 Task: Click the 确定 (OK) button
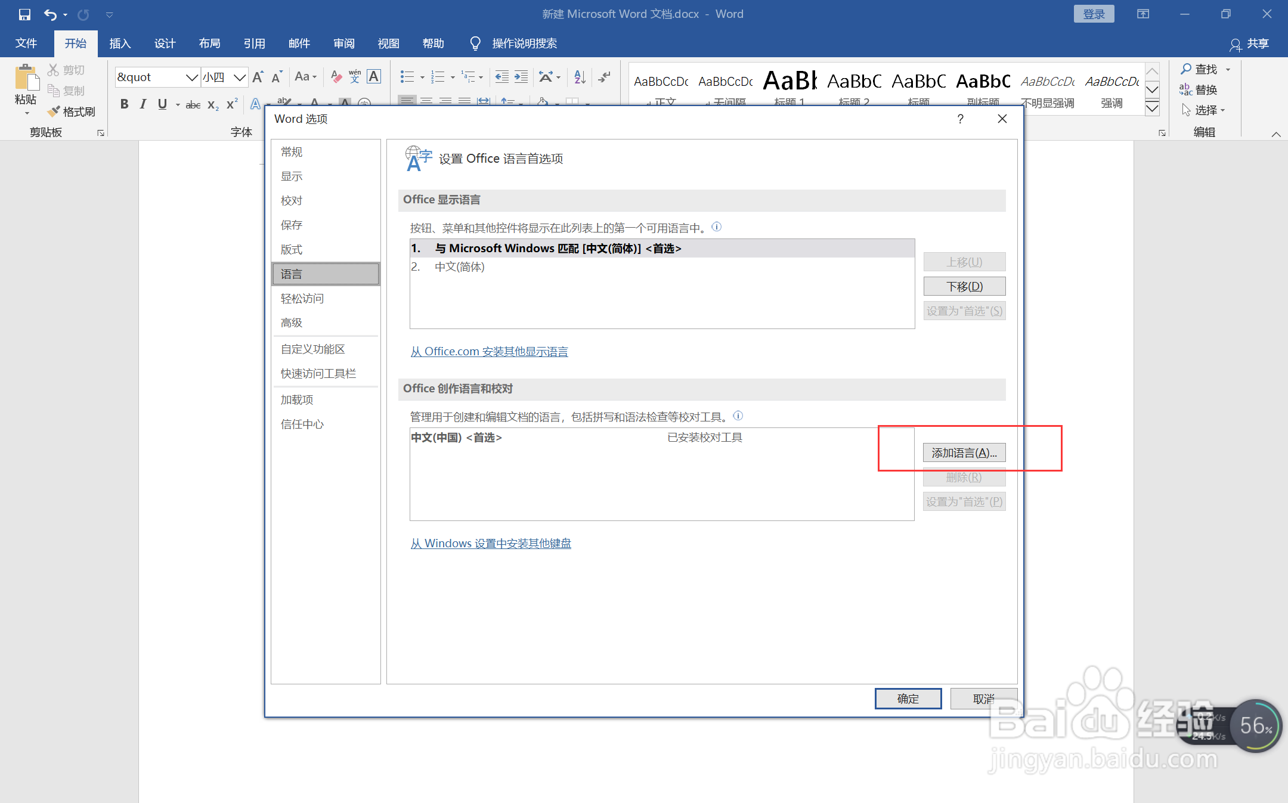[x=908, y=699]
